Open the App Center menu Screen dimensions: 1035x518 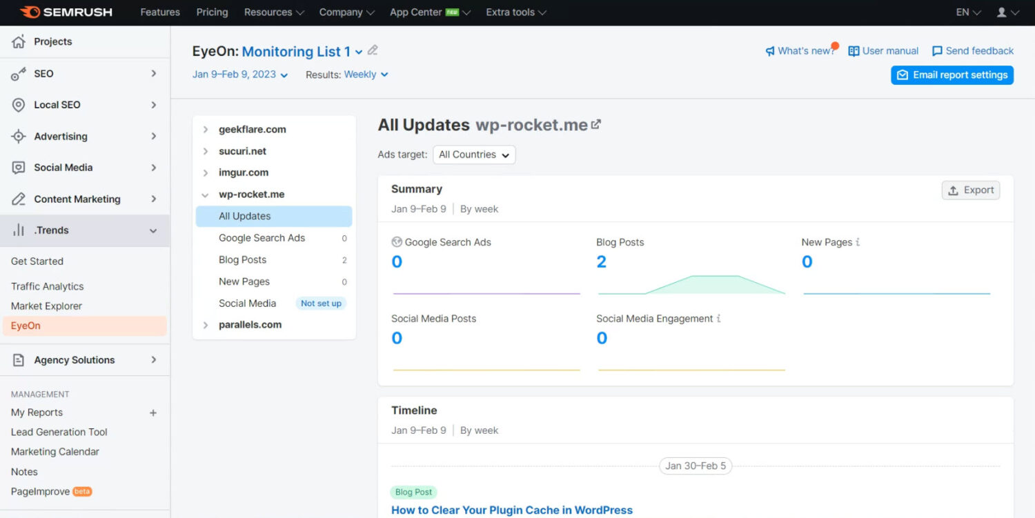coord(431,12)
